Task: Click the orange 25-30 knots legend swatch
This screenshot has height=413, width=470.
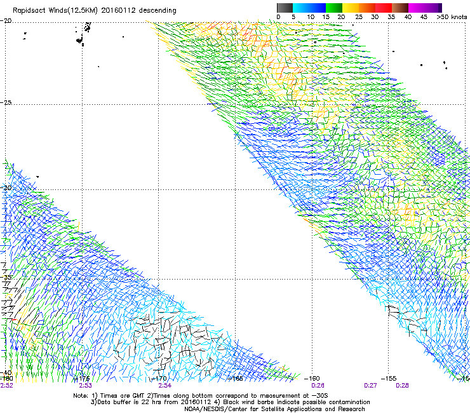Action: (x=367, y=8)
